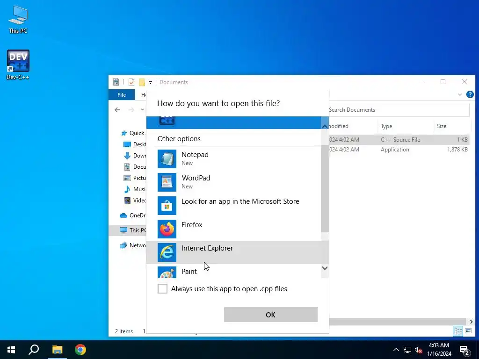Viewport: 479px width, 359px height.
Task: Enable Always use this app for .cpp
Action: tap(162, 288)
